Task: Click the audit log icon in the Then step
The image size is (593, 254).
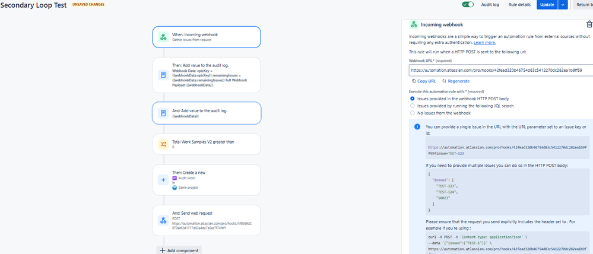Action: tap(163, 75)
